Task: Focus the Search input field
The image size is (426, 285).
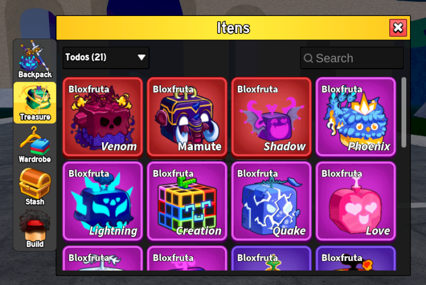Action: pos(352,58)
